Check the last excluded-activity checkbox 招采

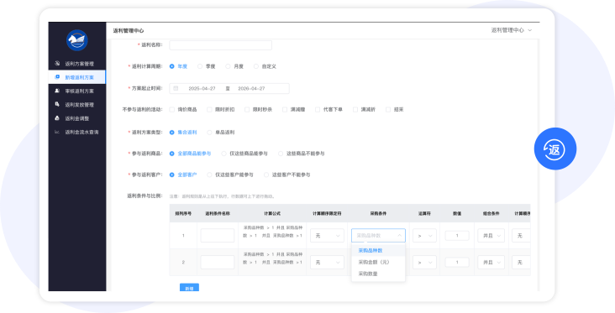[x=388, y=109]
